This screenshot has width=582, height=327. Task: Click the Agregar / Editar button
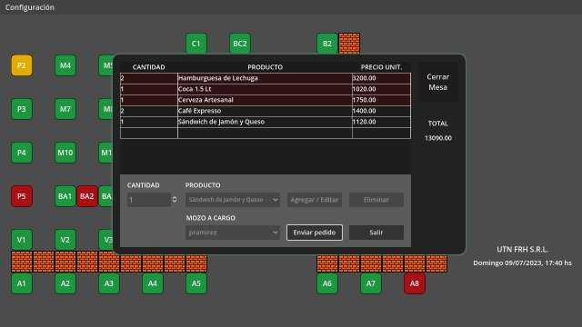[315, 200]
